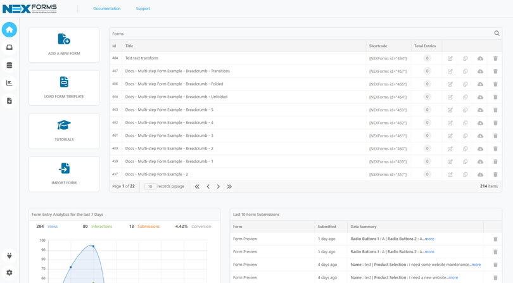Export form 466 using cloud download icon
Screen dimensions: 513x283
click(x=480, y=84)
